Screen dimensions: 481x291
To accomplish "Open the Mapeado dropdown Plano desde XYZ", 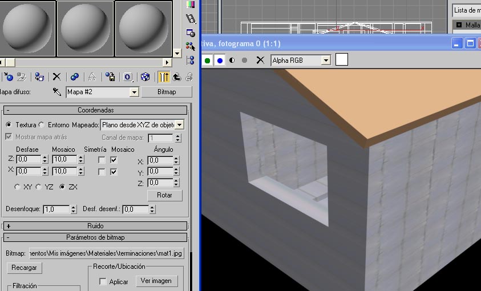I will point(180,125).
